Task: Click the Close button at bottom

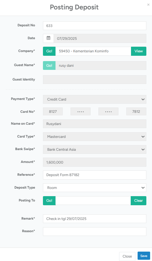Action: 127,256
